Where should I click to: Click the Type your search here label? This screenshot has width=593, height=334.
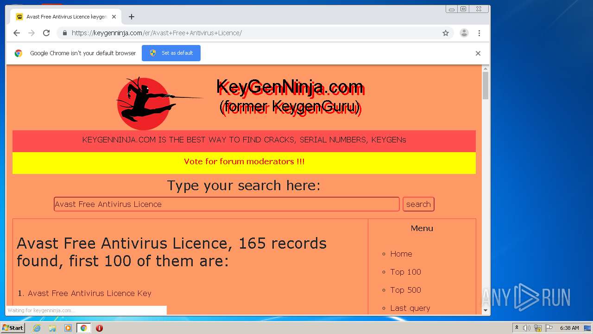[x=244, y=186]
